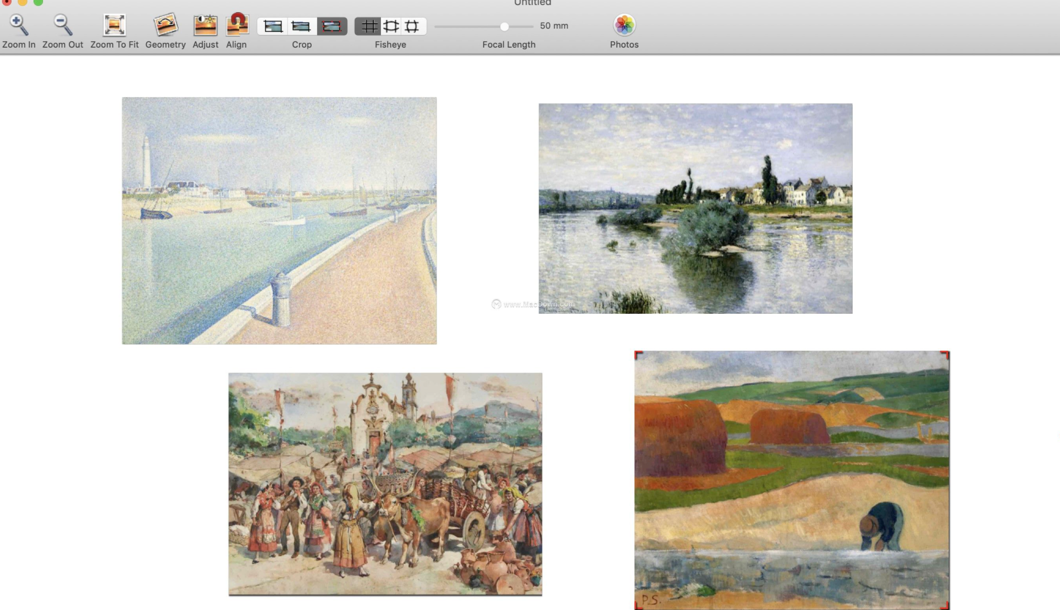
Task: Click the Focal Length slider knob
Action: (x=504, y=26)
